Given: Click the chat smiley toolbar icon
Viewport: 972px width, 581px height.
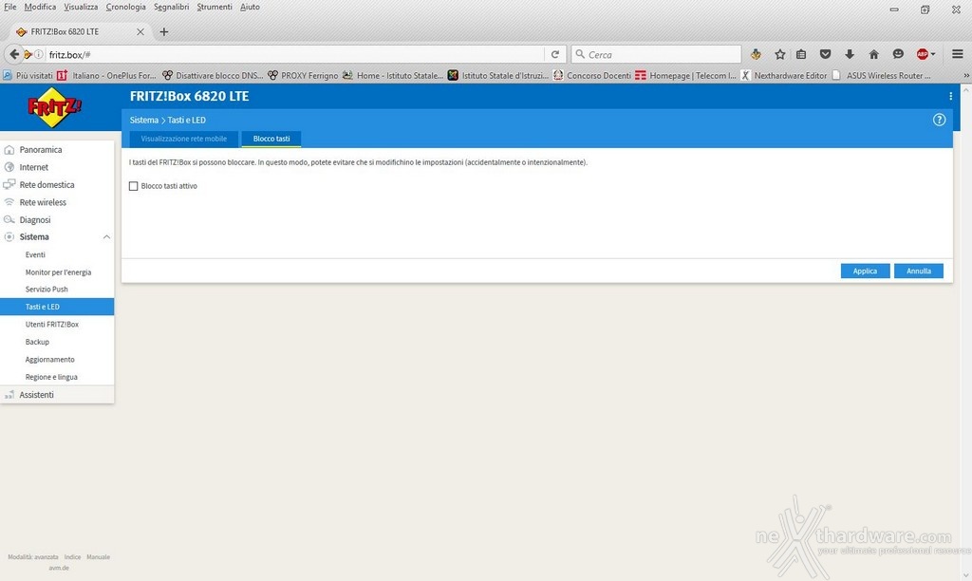Looking at the screenshot, I should tap(898, 54).
